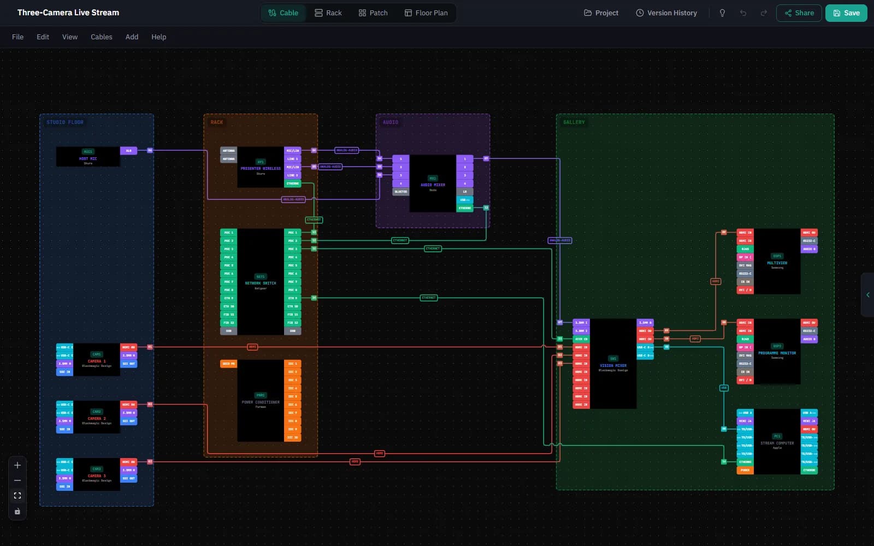This screenshot has width=874, height=546.
Task: Click the Audio zone label
Action: 391,122
